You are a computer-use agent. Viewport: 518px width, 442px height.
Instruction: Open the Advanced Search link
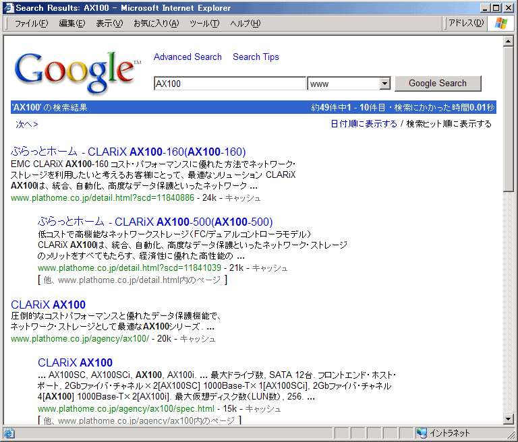click(x=188, y=57)
